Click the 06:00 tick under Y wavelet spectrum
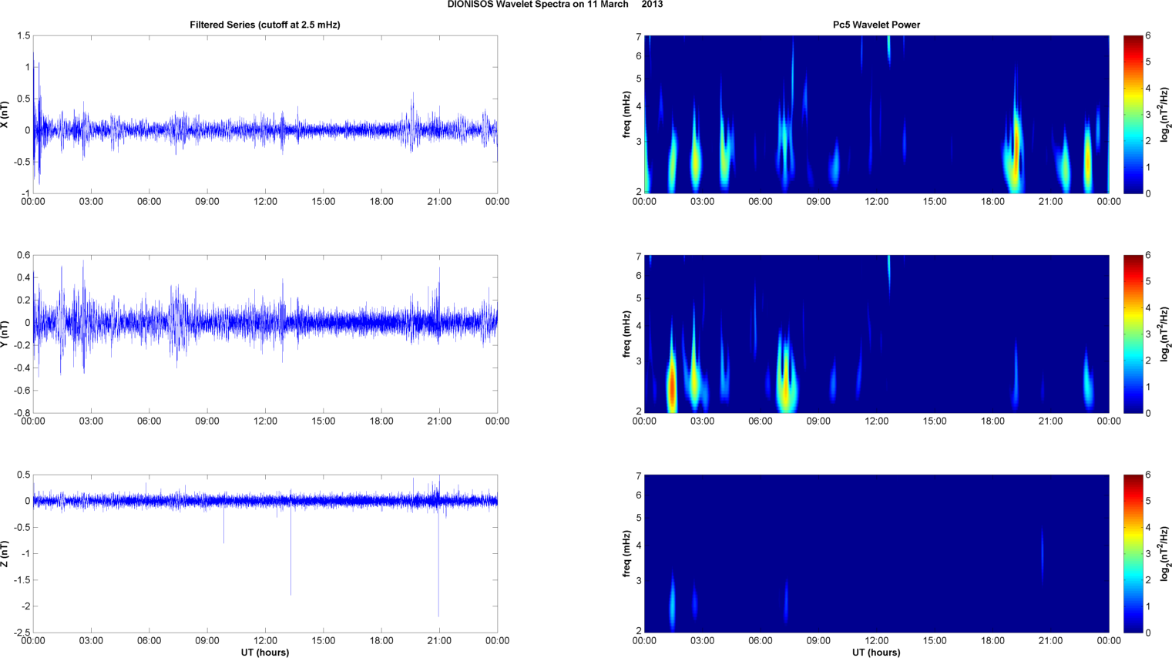 click(761, 421)
